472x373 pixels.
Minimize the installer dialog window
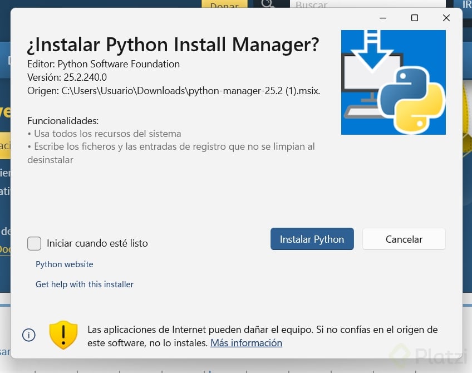(383, 18)
